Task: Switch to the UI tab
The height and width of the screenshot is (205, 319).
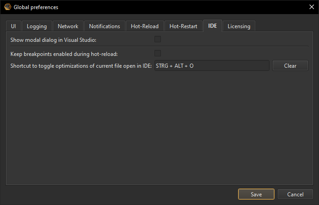Action: point(14,26)
